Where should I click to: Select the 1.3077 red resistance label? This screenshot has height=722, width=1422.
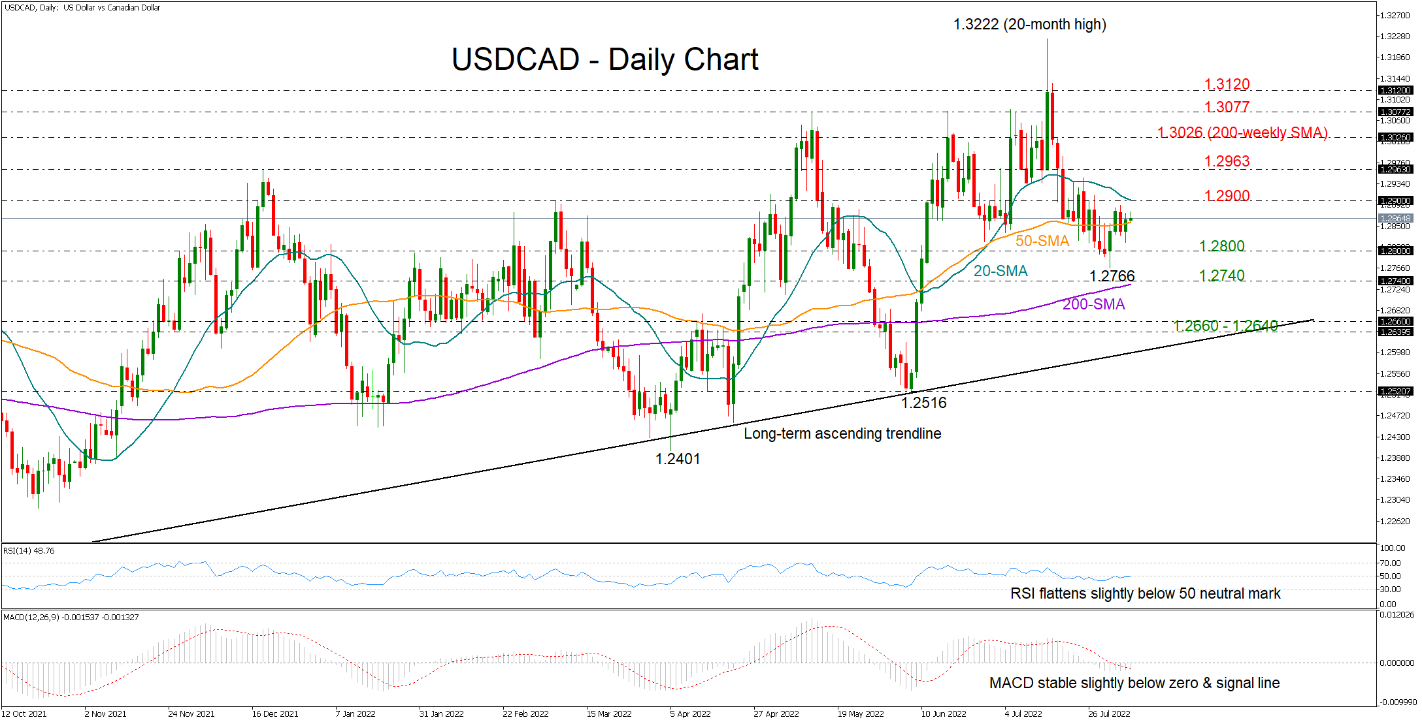(1227, 106)
